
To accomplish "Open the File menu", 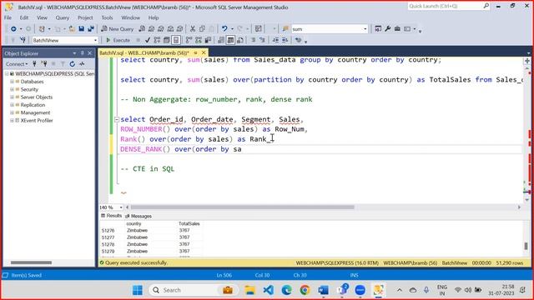I will [x=8, y=17].
